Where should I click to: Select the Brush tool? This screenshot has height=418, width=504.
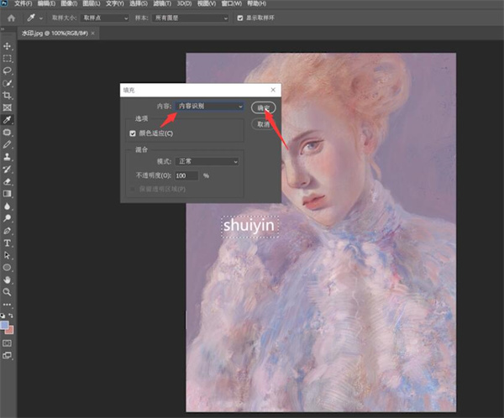(7, 144)
